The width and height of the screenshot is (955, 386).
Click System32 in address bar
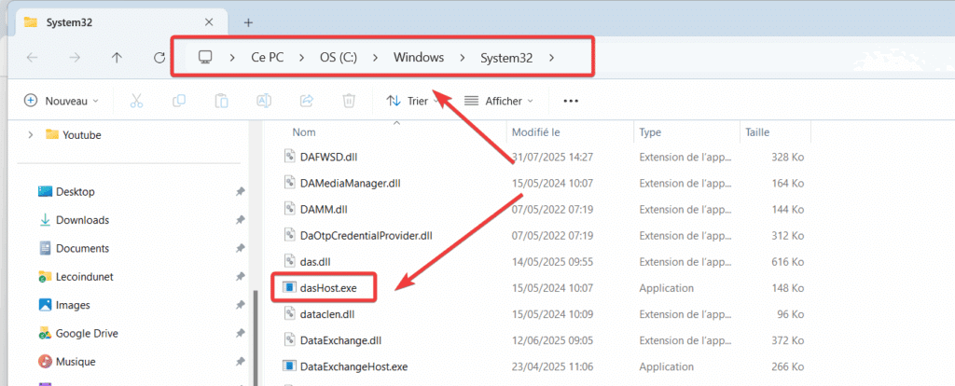506,58
